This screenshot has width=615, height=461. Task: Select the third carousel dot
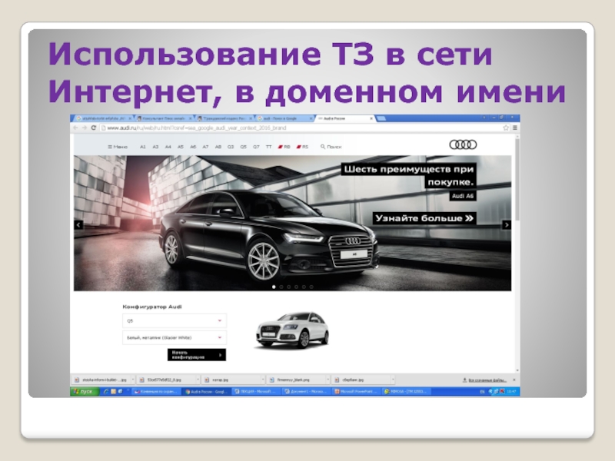(x=289, y=287)
